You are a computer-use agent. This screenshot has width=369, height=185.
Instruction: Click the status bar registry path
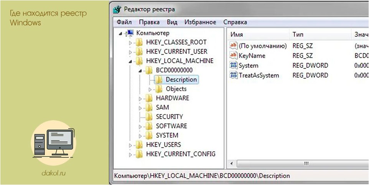[202, 176]
